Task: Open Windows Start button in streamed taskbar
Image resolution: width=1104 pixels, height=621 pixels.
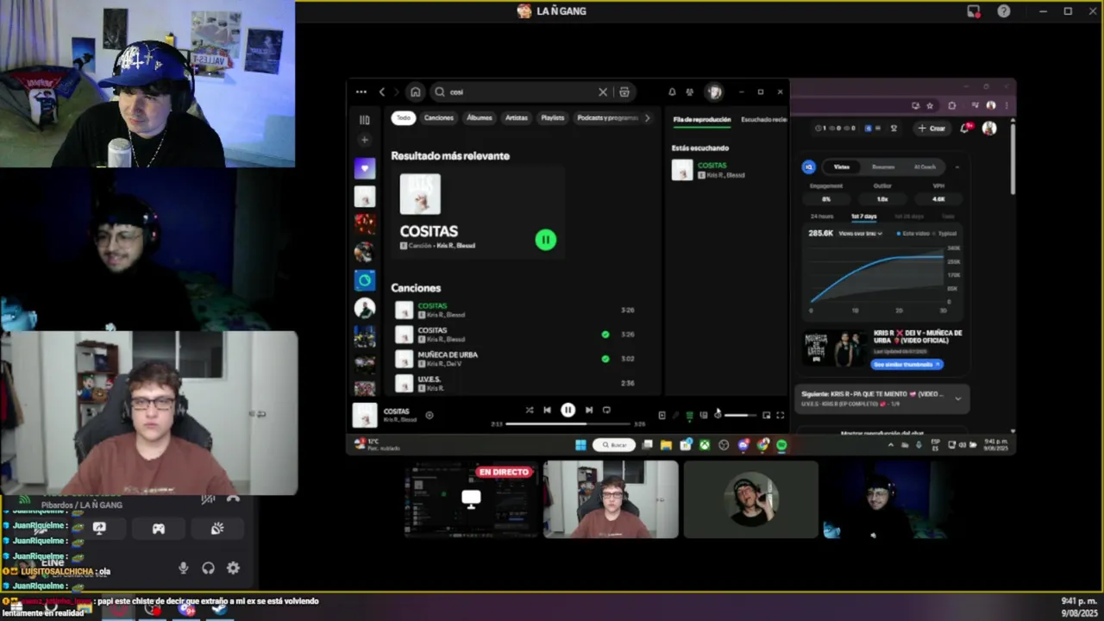Action: (x=580, y=445)
